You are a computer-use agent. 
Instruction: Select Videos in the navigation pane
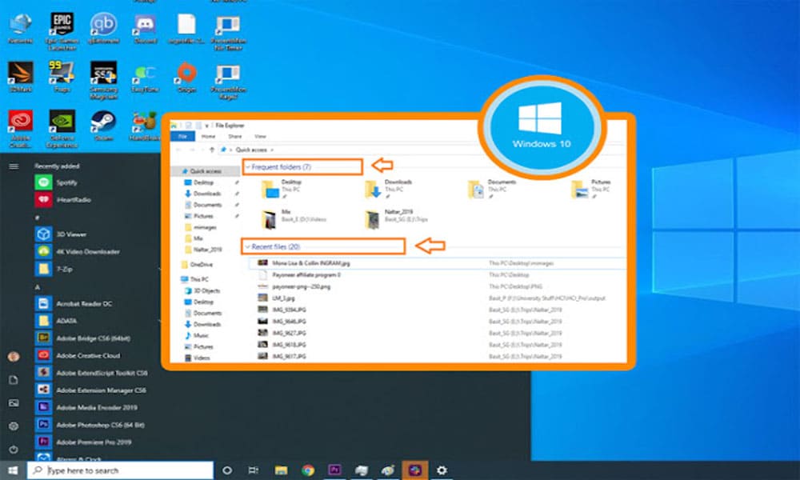198,358
